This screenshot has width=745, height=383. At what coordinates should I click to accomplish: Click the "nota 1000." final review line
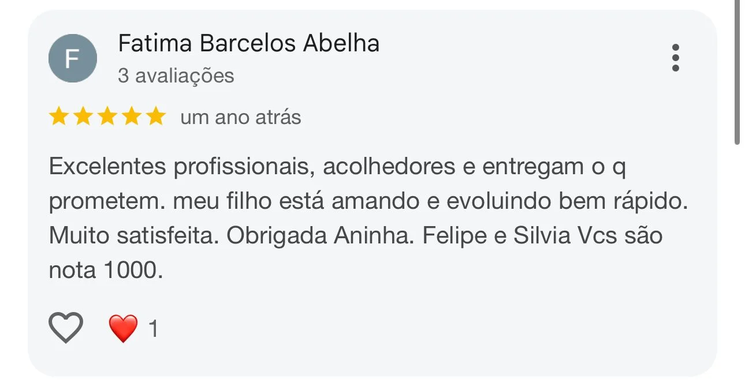(x=103, y=271)
